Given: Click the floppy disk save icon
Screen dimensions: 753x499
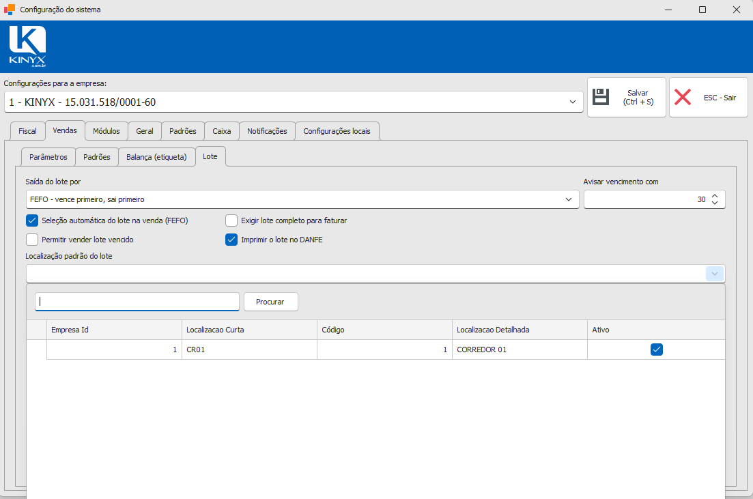Looking at the screenshot, I should [x=601, y=97].
